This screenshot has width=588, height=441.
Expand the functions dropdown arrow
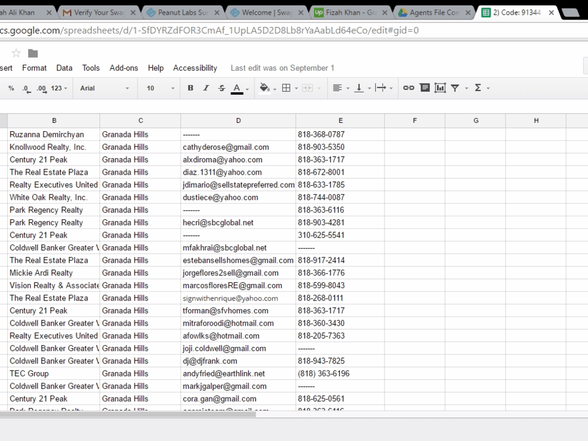(488, 89)
